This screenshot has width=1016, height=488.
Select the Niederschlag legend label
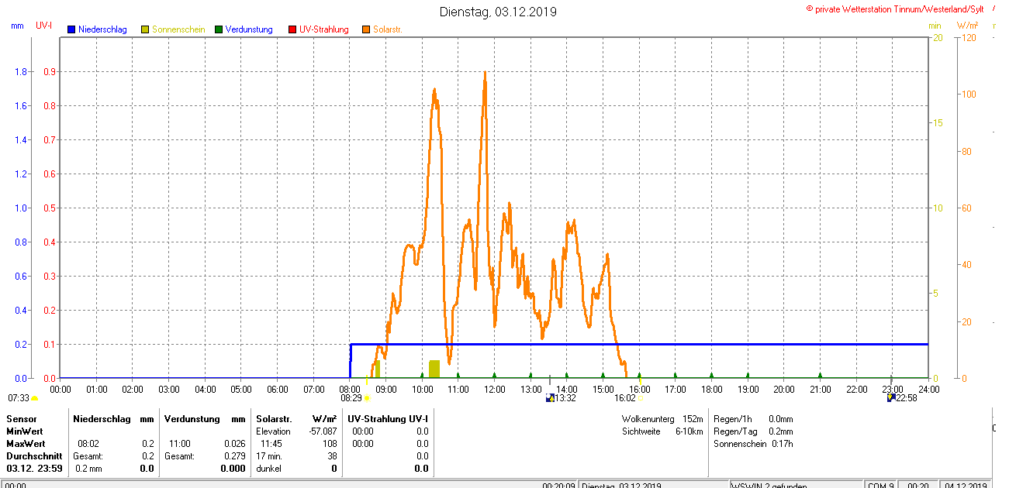[x=102, y=29]
